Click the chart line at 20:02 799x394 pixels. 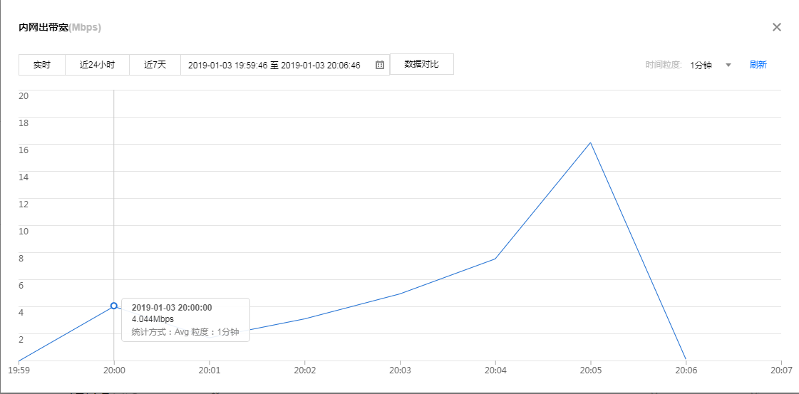tap(304, 318)
